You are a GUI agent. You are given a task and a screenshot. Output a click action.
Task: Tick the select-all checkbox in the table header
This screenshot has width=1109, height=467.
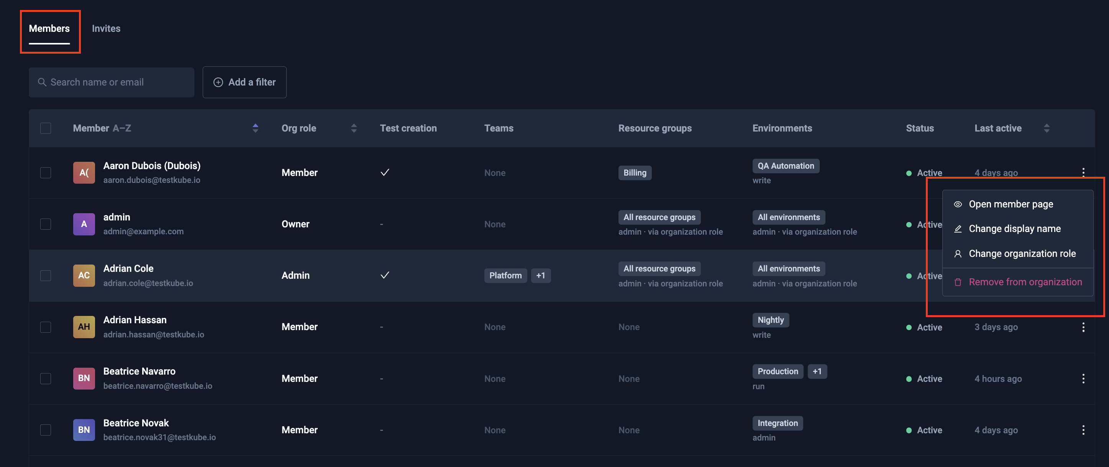click(46, 128)
